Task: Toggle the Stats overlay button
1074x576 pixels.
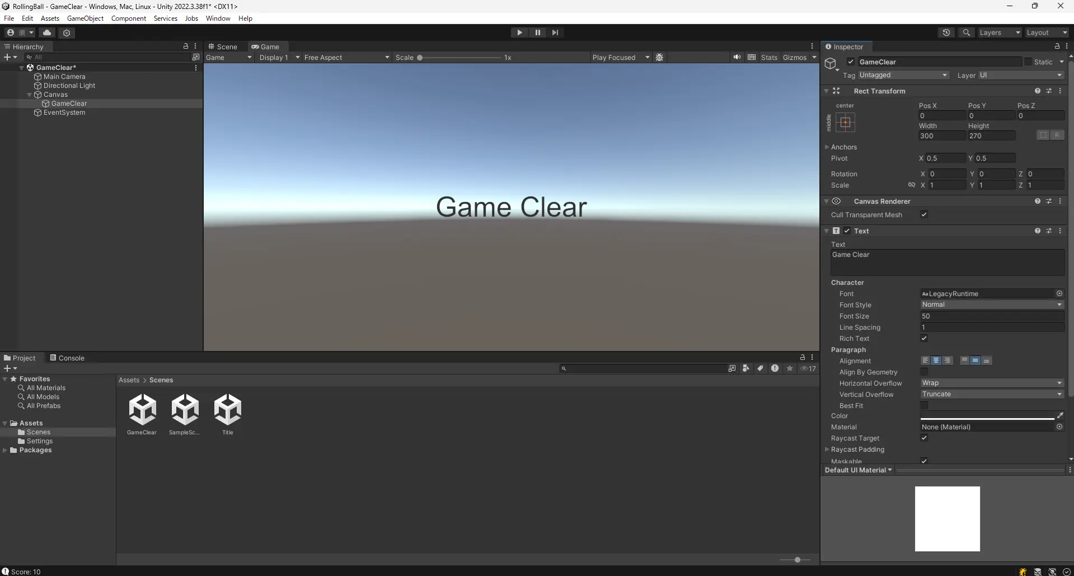Action: (x=769, y=57)
